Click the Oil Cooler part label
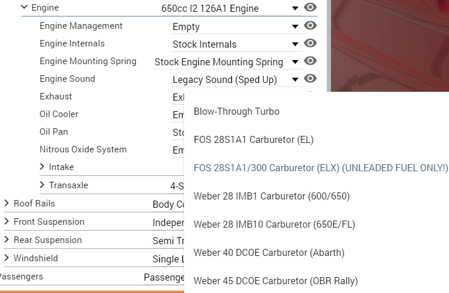 click(58, 114)
